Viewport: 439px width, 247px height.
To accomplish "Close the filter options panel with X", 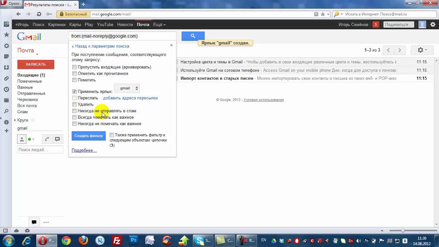I will 171,45.
